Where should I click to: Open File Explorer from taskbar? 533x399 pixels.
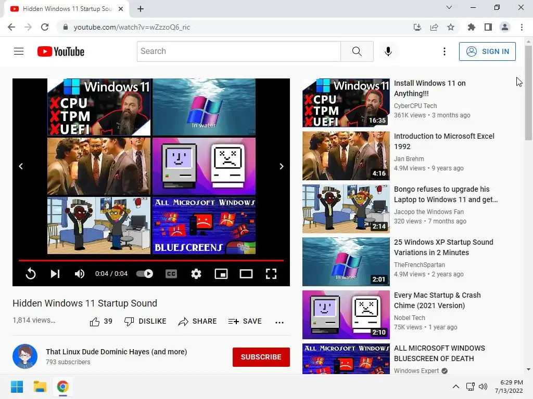point(40,387)
